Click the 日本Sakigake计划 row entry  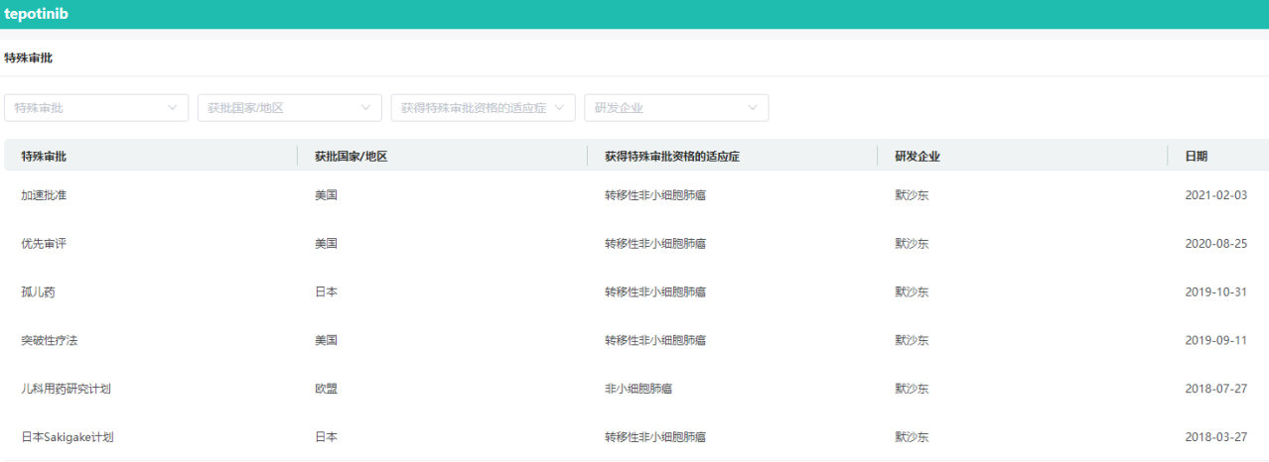[68, 437]
